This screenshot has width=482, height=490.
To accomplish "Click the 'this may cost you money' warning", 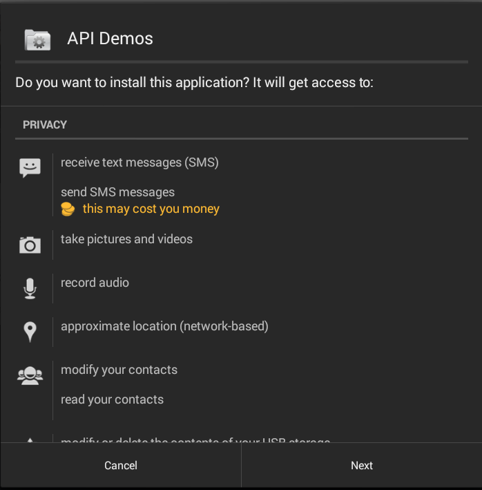I will coord(151,209).
